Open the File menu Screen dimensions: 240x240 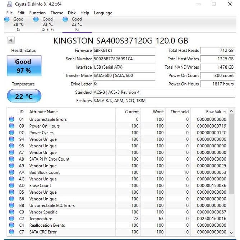pyautogui.click(x=9, y=13)
